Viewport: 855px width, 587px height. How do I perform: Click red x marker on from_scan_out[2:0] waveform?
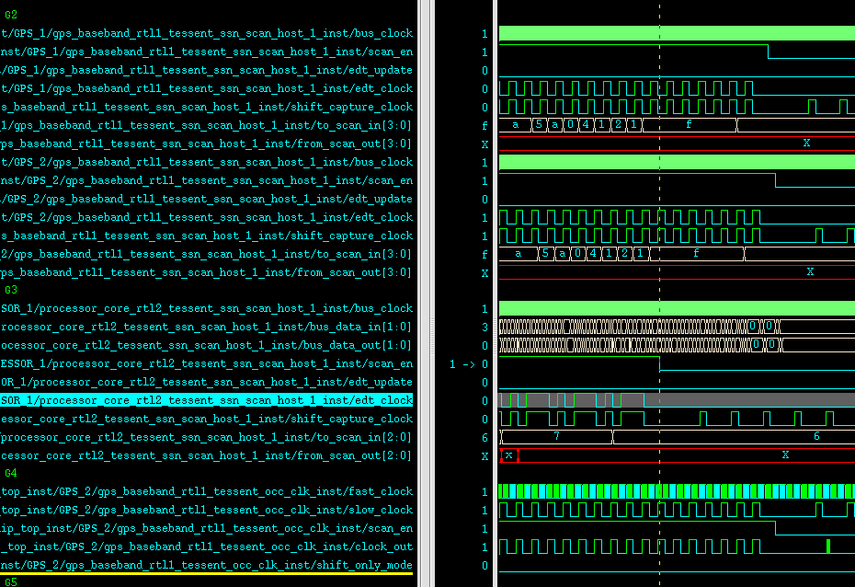coord(509,455)
